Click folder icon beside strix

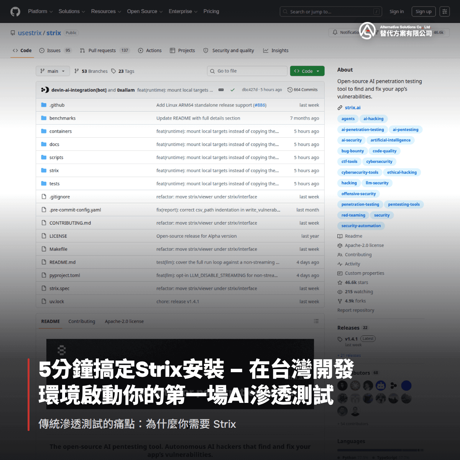pyautogui.click(x=44, y=170)
